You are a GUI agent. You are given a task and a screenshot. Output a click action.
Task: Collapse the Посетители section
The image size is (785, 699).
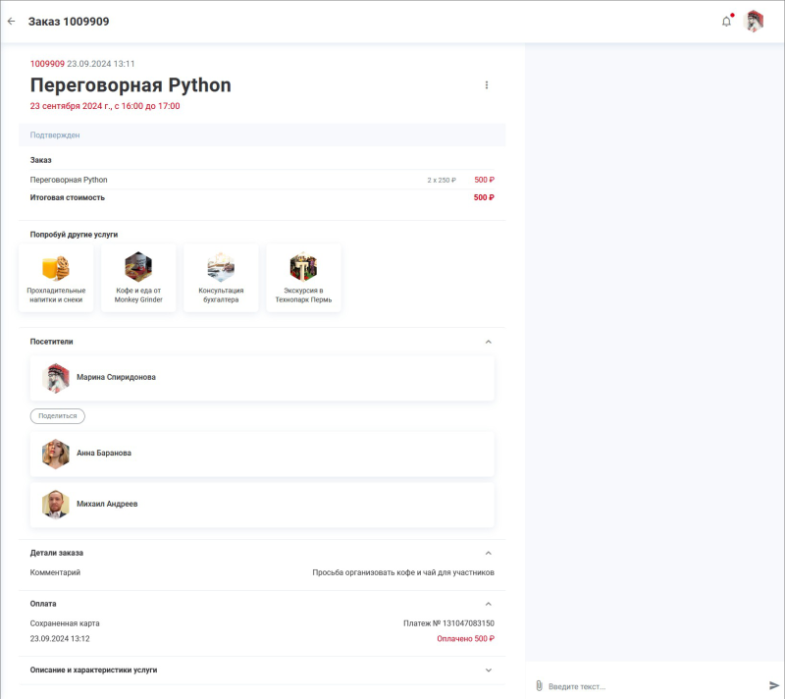[490, 340]
